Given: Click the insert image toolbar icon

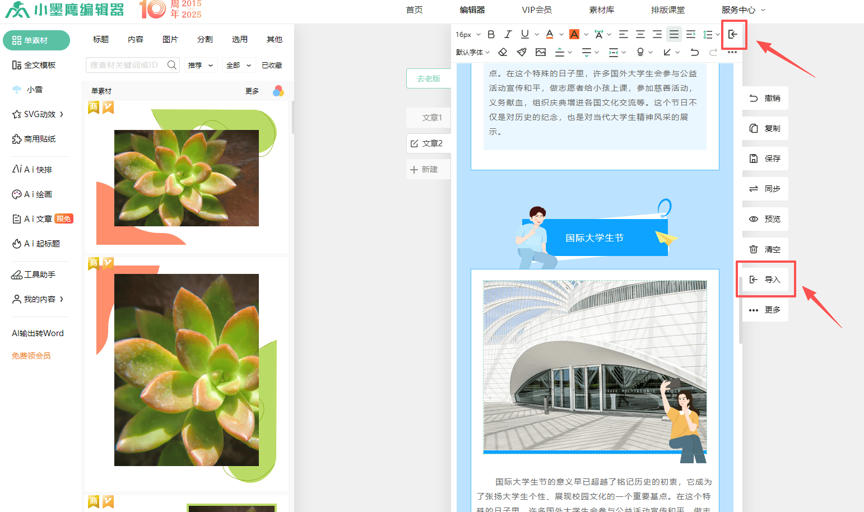Looking at the screenshot, I should coord(541,52).
